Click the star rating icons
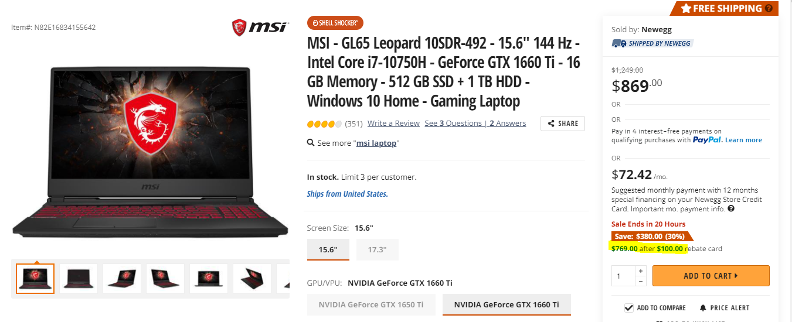 click(x=324, y=124)
